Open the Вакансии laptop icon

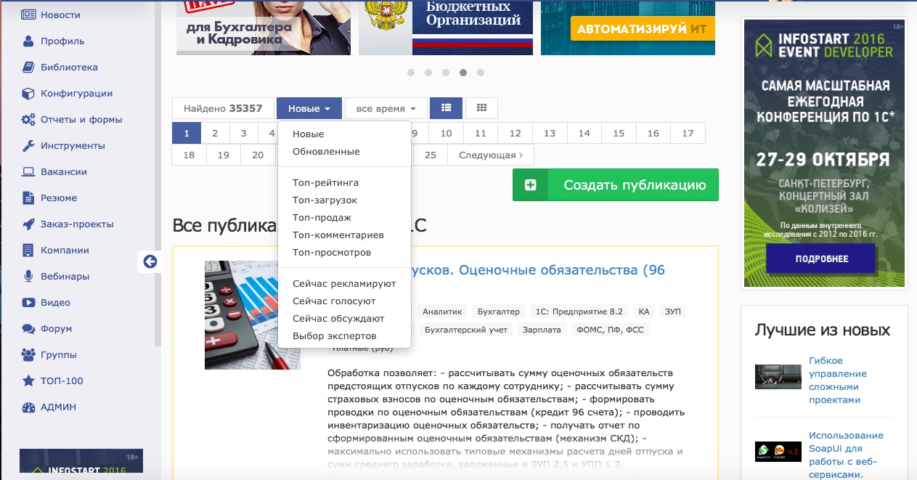tap(28, 171)
